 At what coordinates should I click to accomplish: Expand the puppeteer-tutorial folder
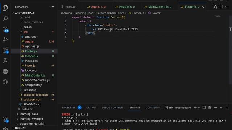tap(32, 123)
